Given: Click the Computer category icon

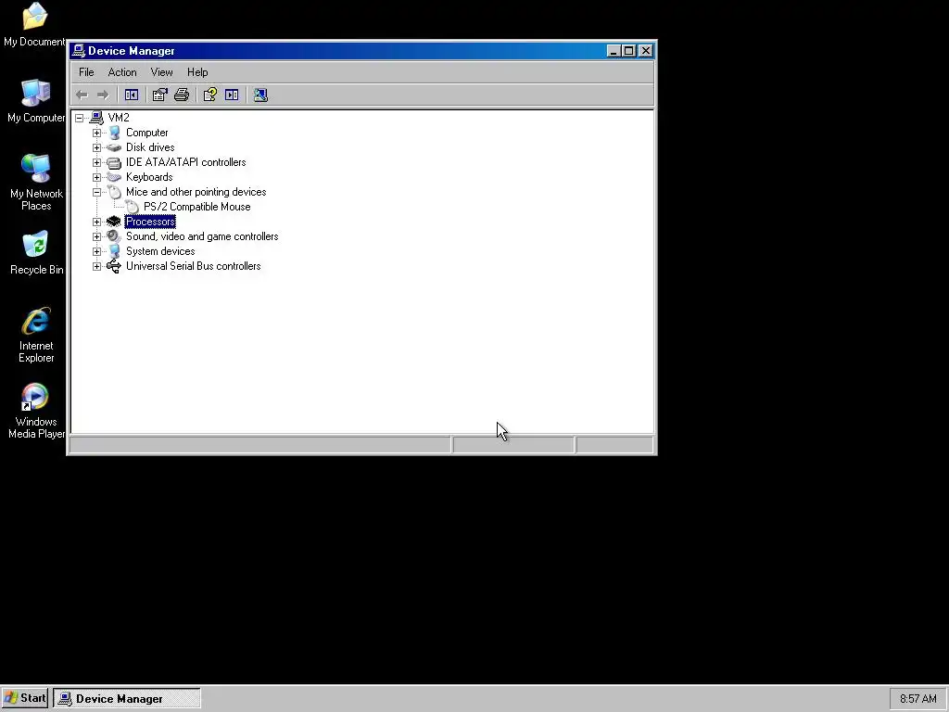Looking at the screenshot, I should pos(114,133).
